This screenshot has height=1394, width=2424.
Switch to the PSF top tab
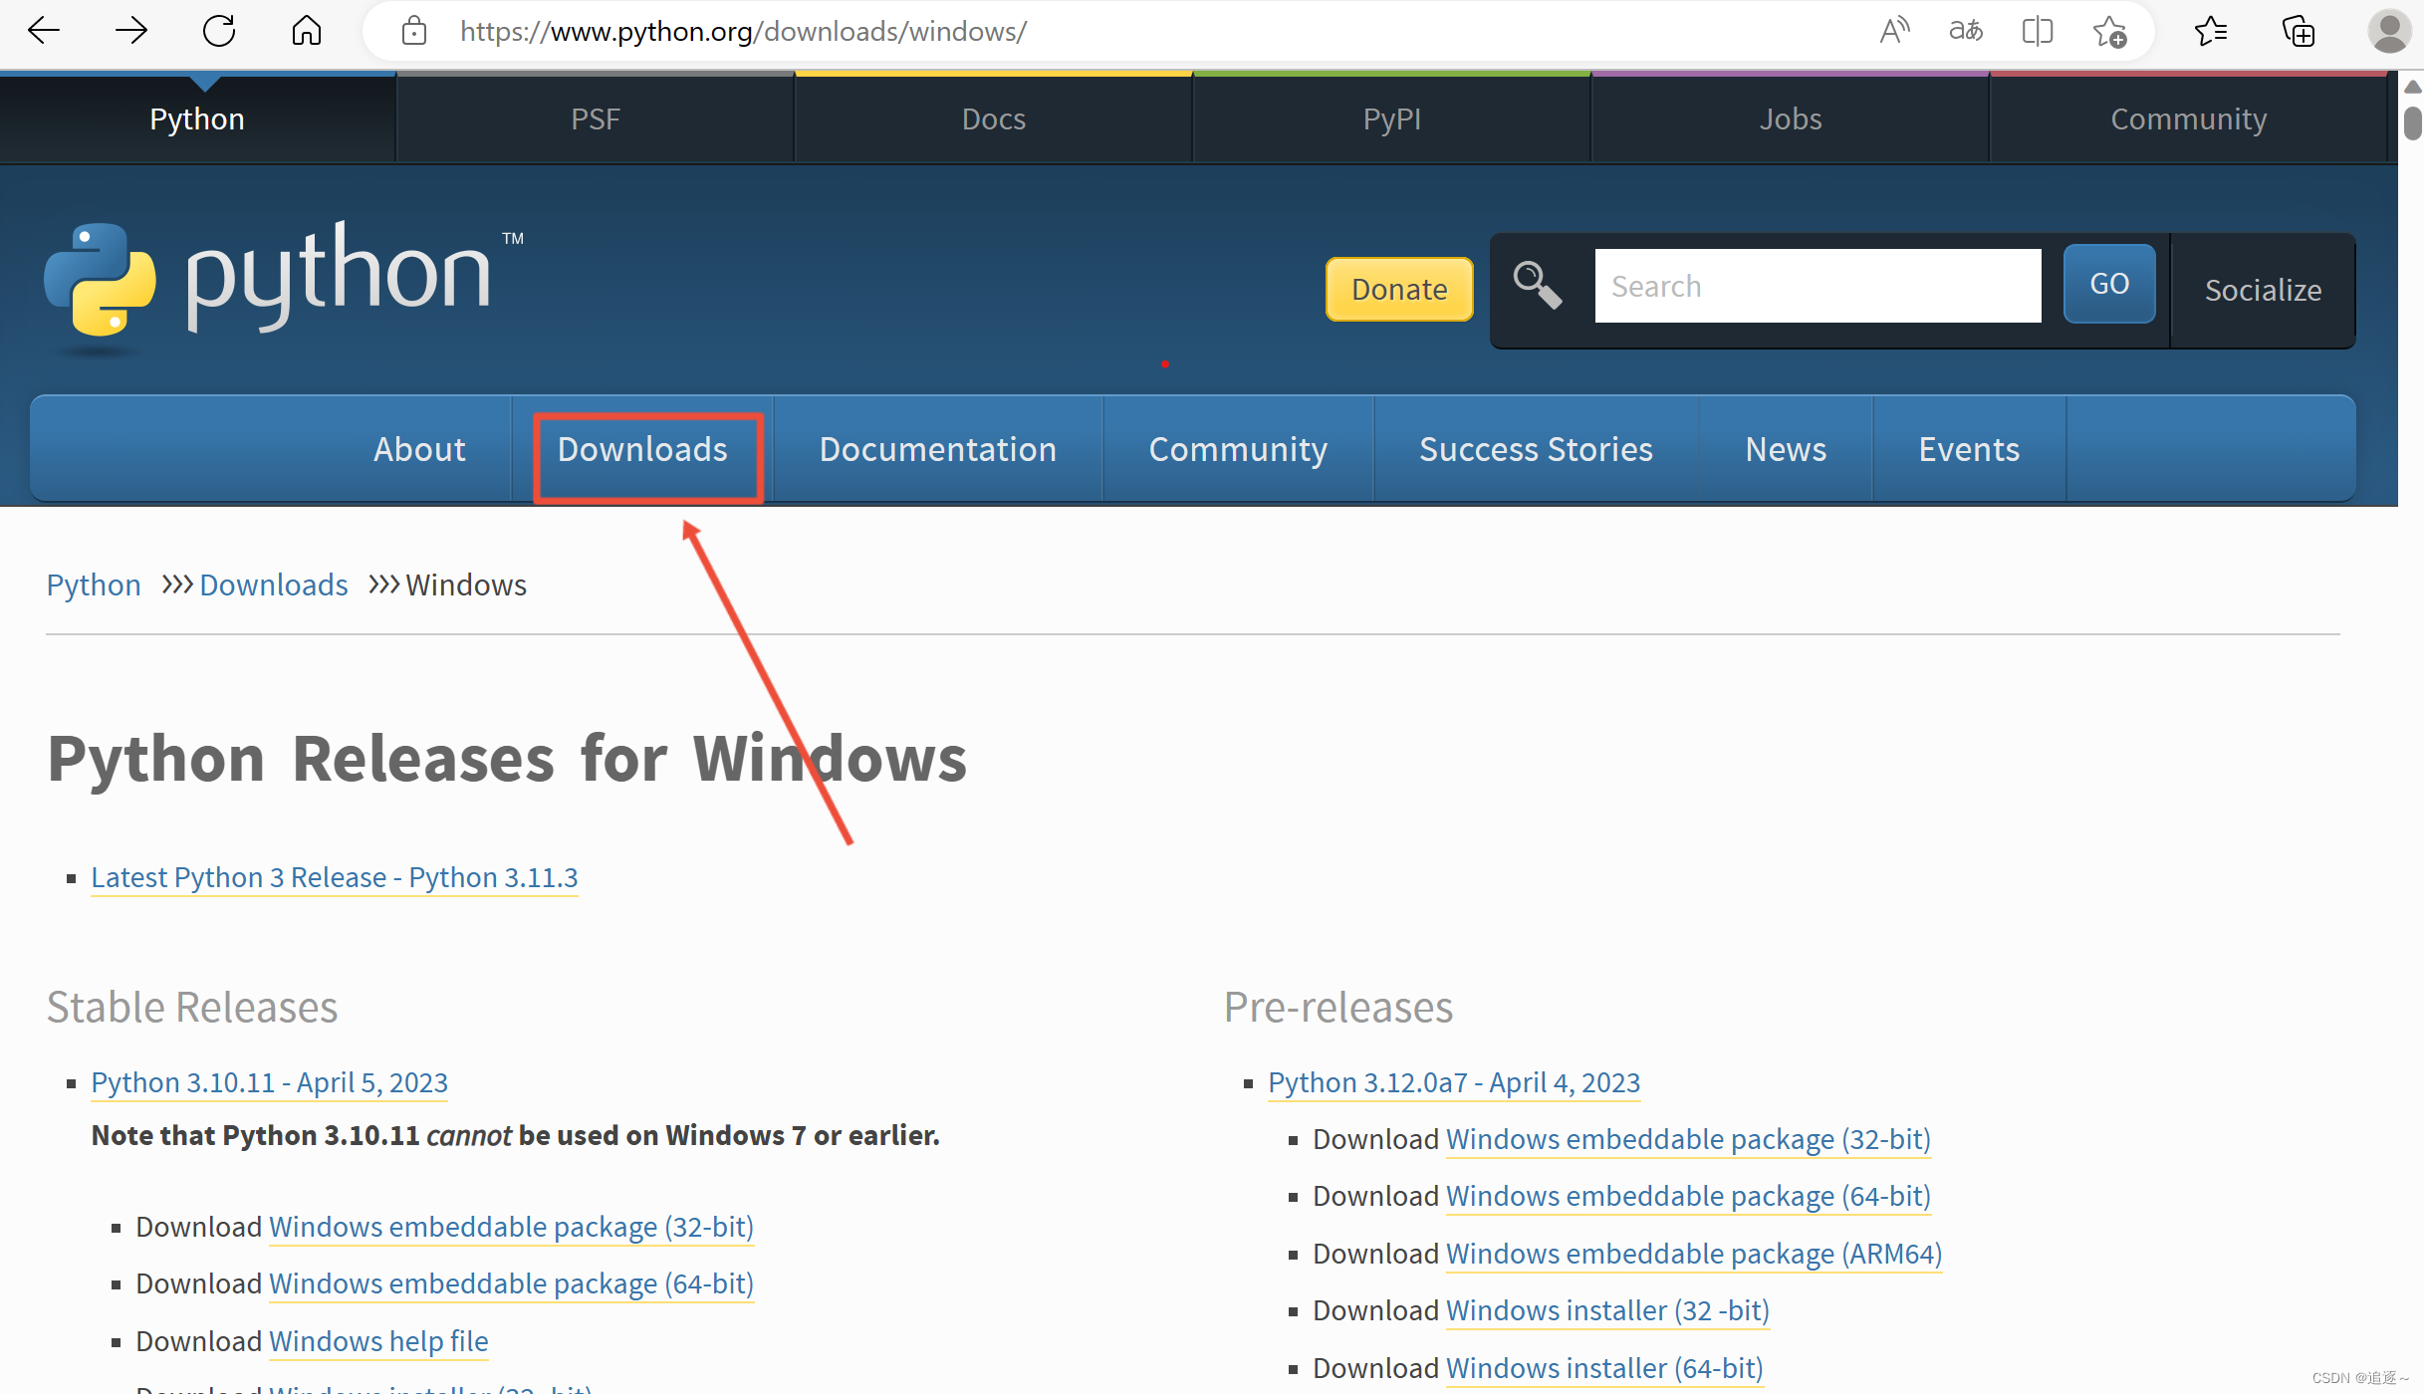[596, 118]
